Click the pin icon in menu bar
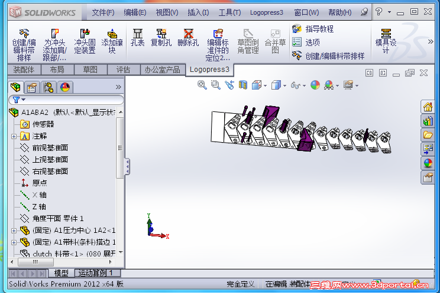The image size is (440, 293). tap(364, 12)
